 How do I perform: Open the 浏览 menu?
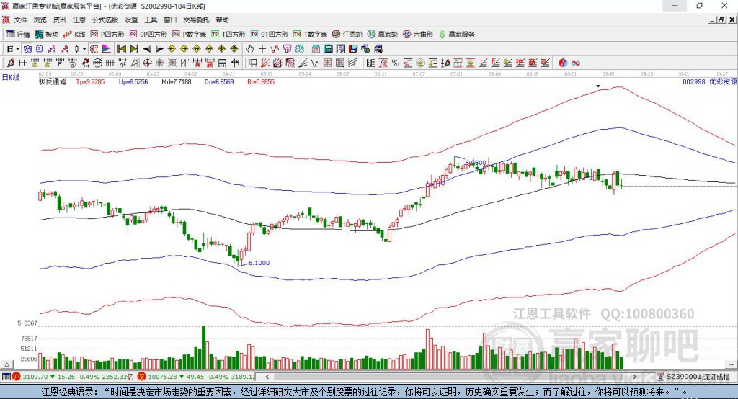coord(40,19)
